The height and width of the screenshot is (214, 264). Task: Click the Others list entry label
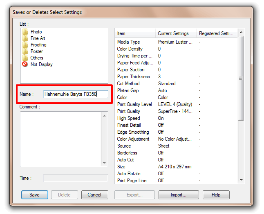pyautogui.click(x=37, y=58)
